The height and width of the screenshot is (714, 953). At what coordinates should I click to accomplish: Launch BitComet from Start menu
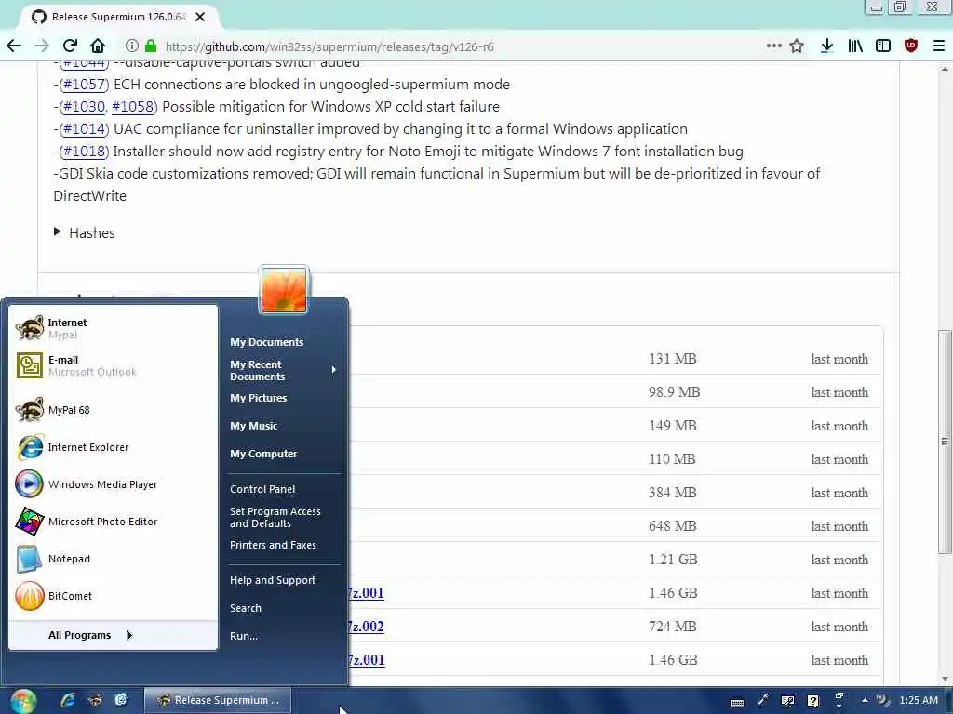[113, 596]
